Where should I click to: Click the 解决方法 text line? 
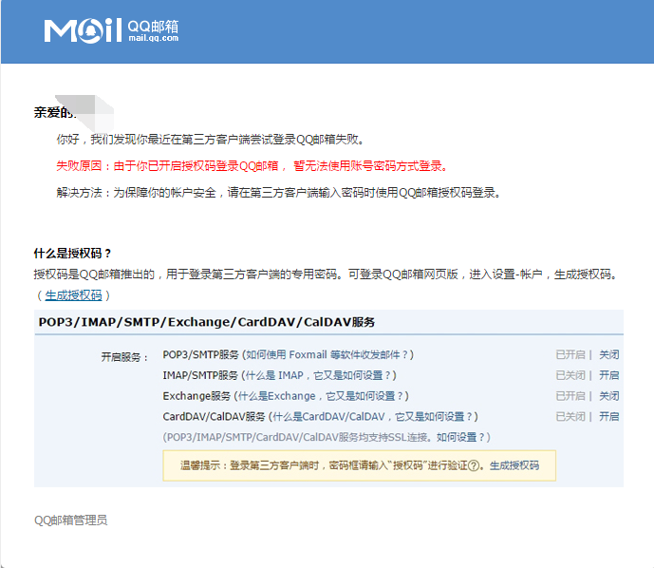coord(279,193)
